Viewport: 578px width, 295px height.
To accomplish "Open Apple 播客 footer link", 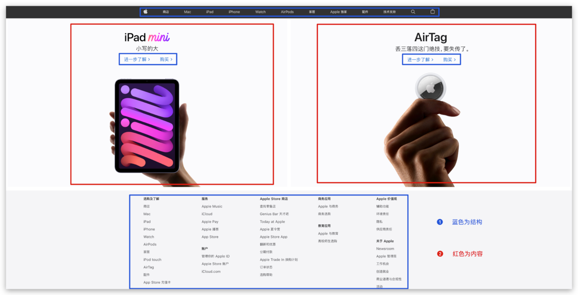I will [210, 229].
